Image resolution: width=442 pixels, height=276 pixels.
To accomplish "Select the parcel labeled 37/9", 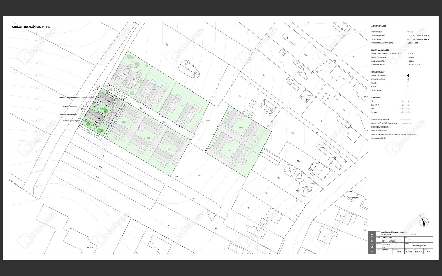I will (101, 109).
